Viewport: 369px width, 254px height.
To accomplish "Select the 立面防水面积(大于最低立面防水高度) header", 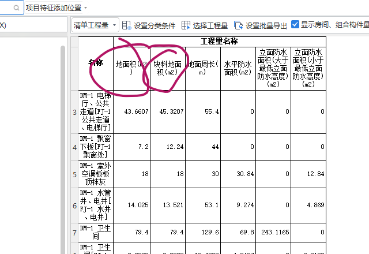I will 273,68.
